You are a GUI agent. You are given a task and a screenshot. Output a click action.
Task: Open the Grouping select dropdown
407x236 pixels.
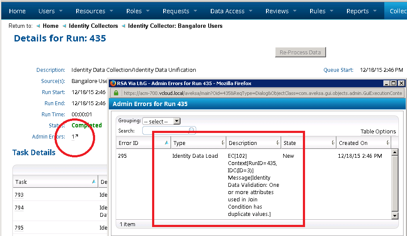pos(162,121)
